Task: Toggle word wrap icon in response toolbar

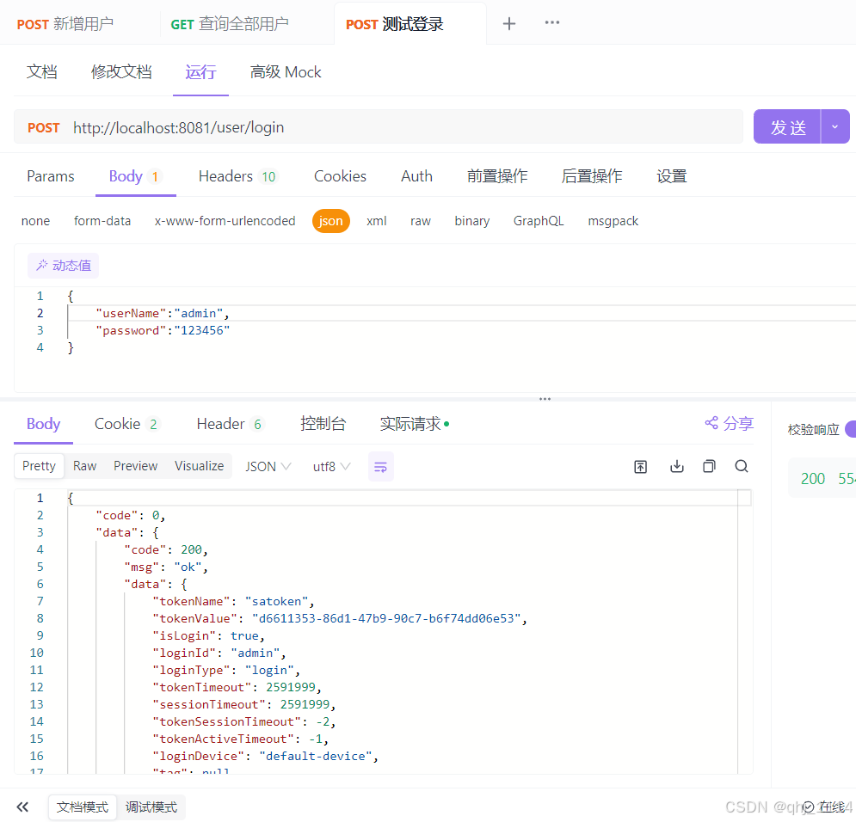Action: tap(380, 467)
